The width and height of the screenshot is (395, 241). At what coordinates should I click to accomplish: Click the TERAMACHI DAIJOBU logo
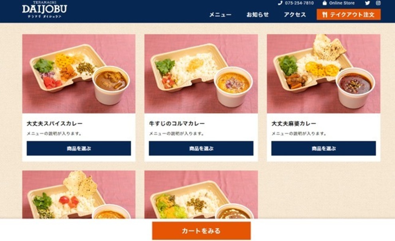(44, 9)
